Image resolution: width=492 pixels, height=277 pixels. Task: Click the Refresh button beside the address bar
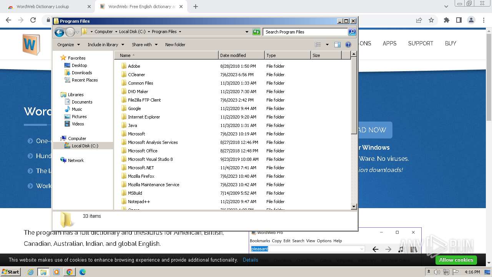point(256,32)
